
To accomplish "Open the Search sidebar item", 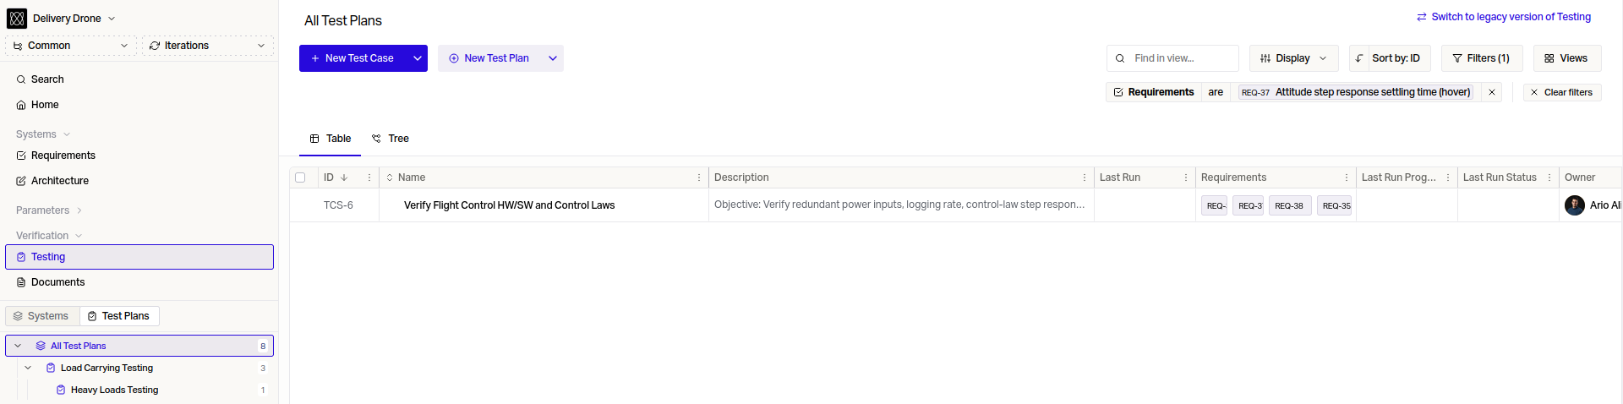I will pos(47,79).
